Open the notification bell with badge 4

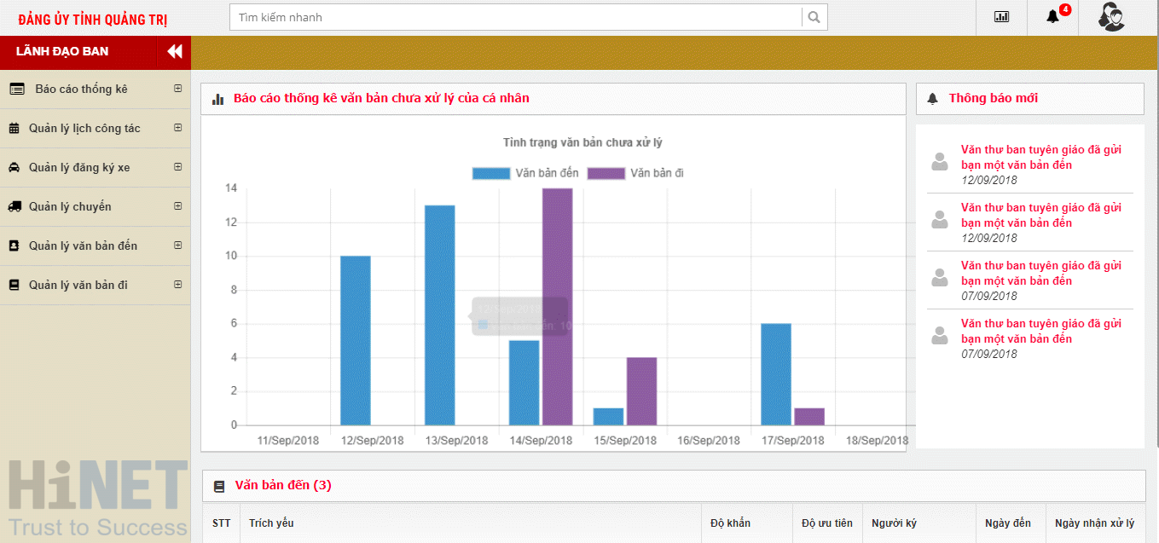[x=1053, y=17]
